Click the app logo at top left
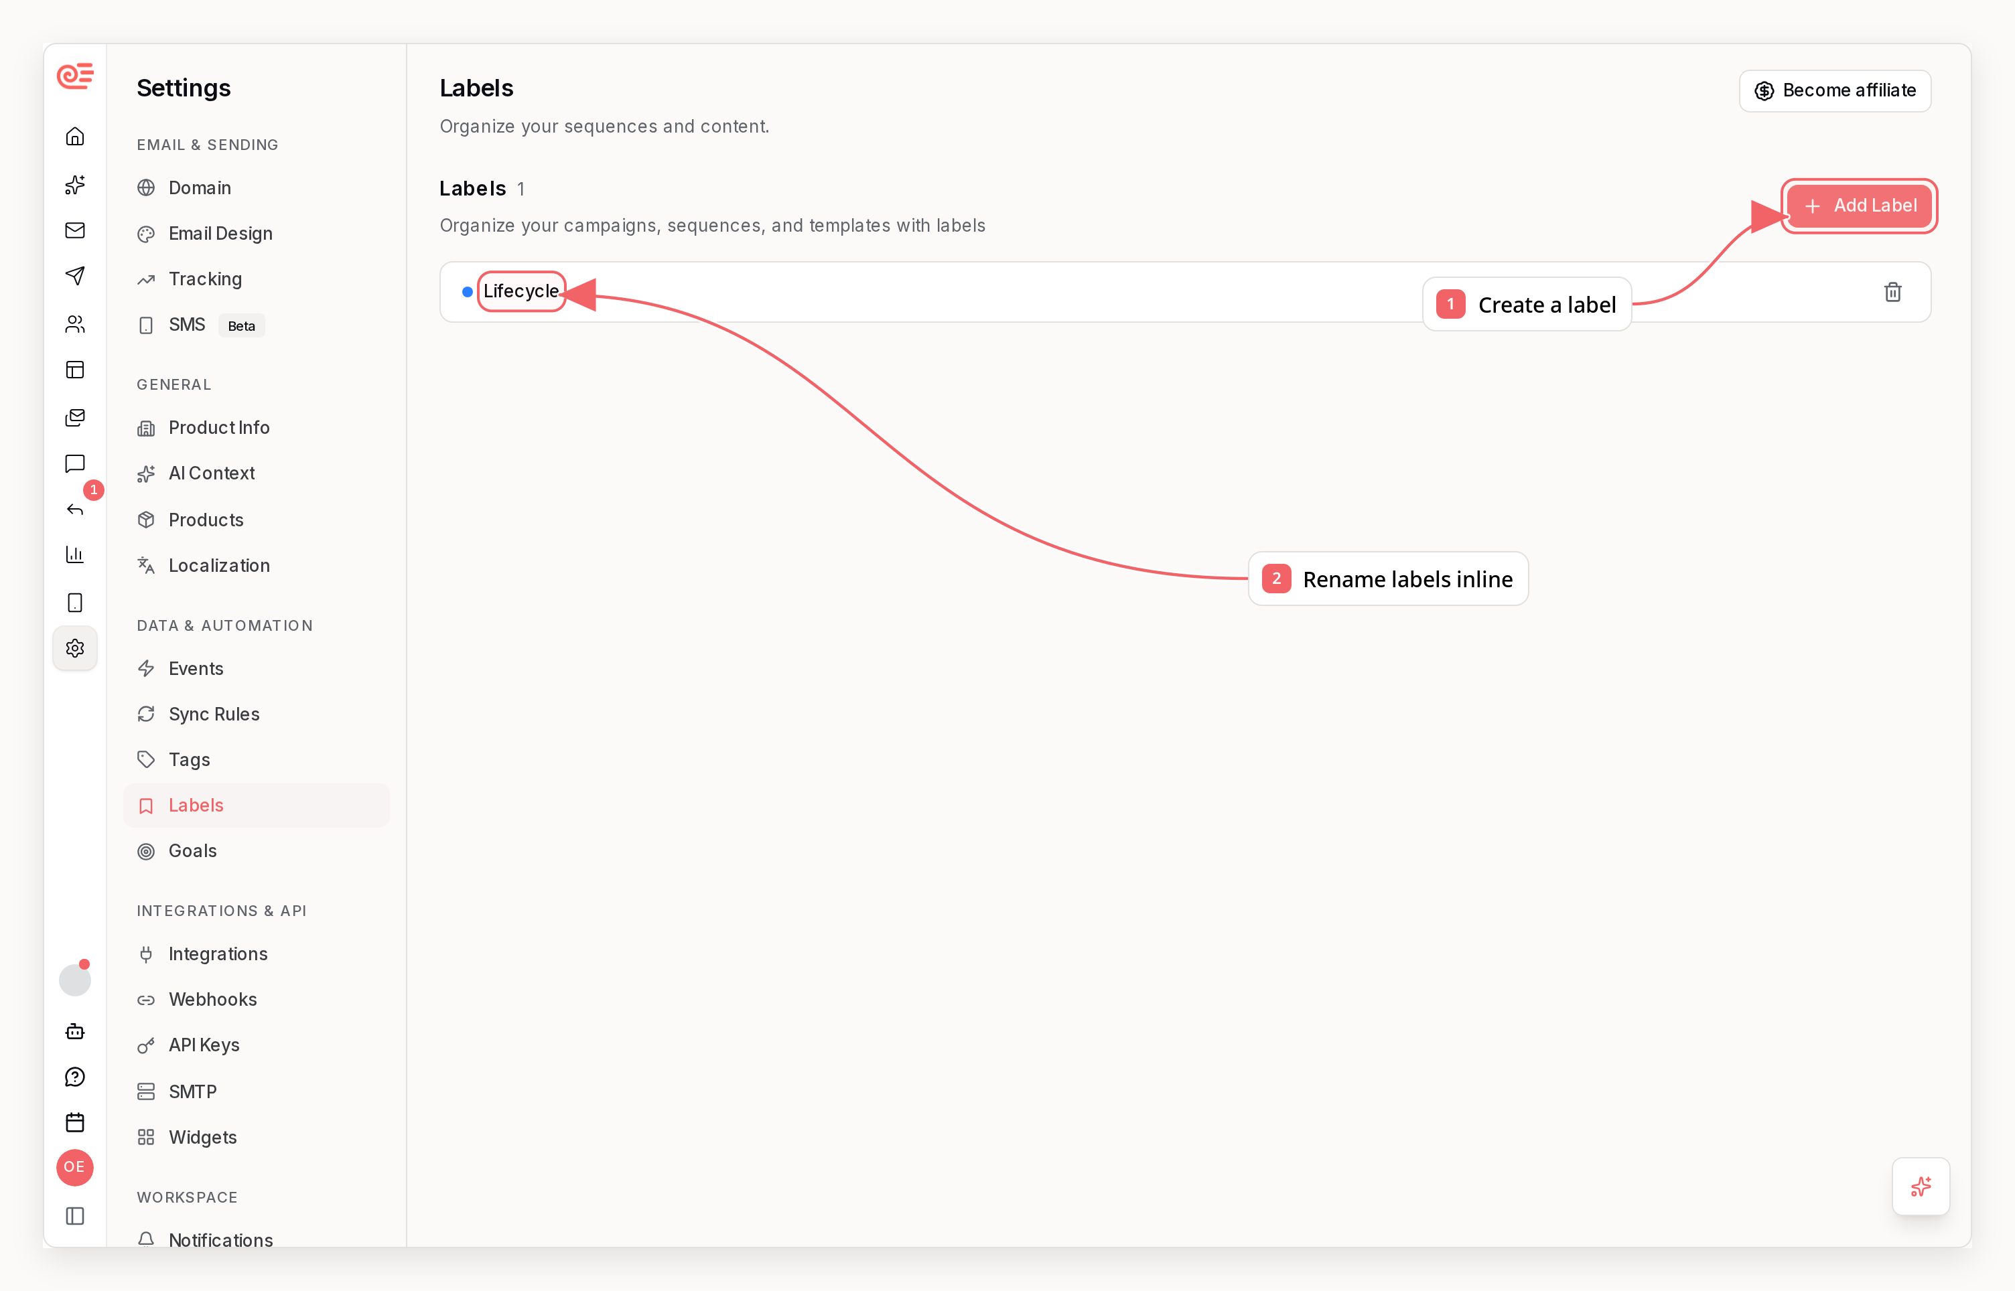Viewport: 2015px width, 1291px height. point(74,76)
